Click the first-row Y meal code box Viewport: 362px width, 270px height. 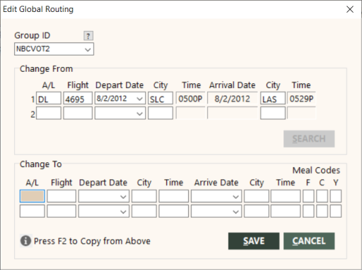(336, 196)
